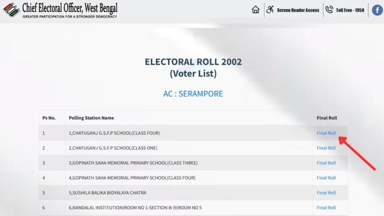
Task: Click the Chief Electoral Officer West Bengal logo
Action: point(60,10)
